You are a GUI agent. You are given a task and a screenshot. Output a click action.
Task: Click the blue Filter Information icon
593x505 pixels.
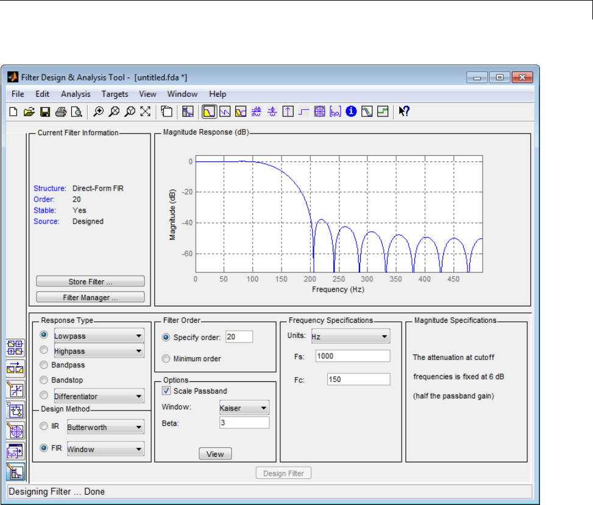tap(351, 111)
